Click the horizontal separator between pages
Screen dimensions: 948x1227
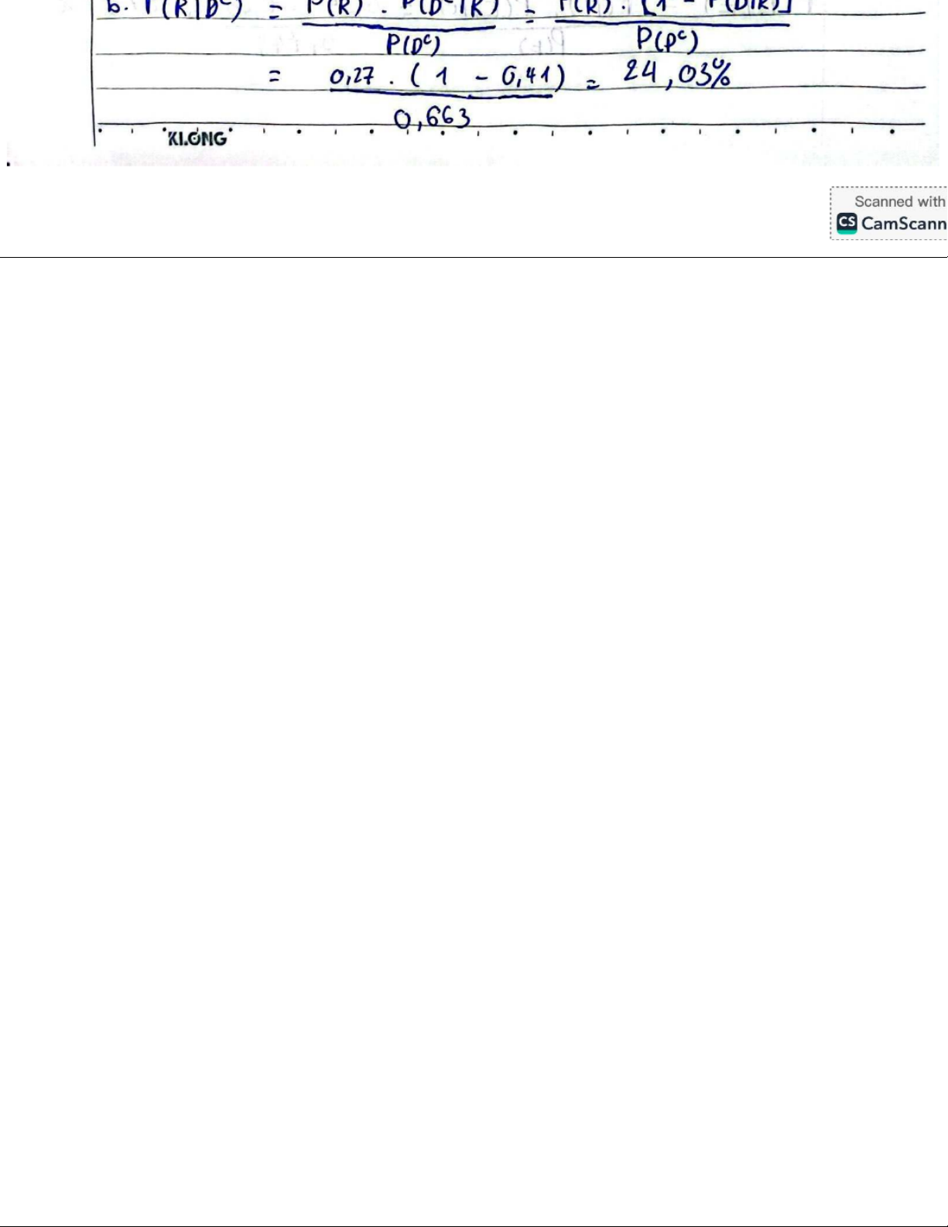(474, 257)
